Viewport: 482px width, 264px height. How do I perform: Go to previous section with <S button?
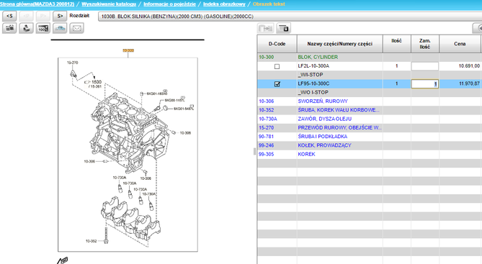click(9, 16)
